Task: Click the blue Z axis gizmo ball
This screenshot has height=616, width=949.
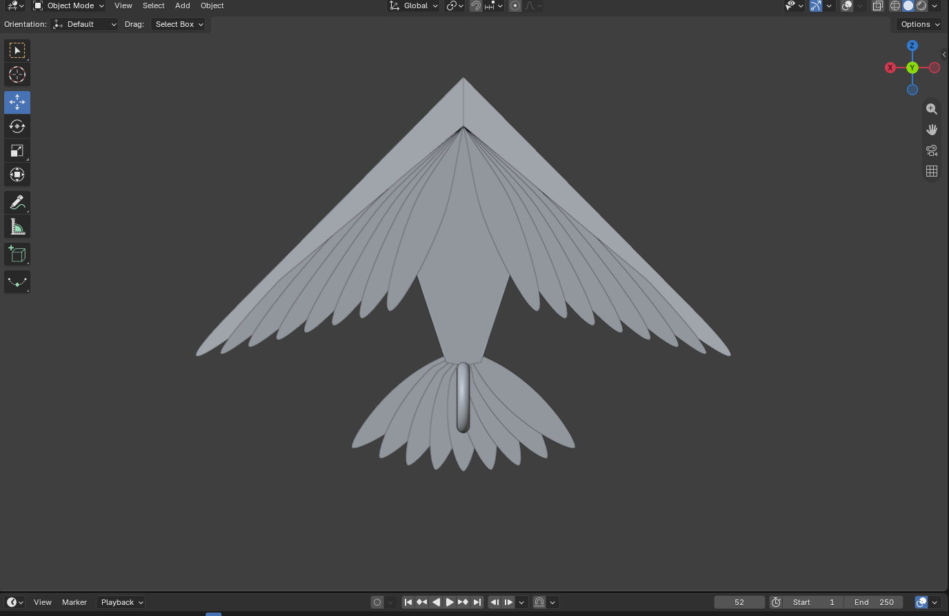Action: point(912,46)
